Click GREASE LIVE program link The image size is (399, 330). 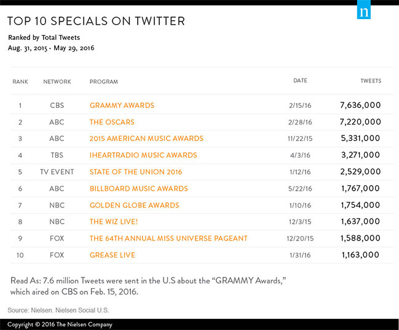[x=113, y=255]
